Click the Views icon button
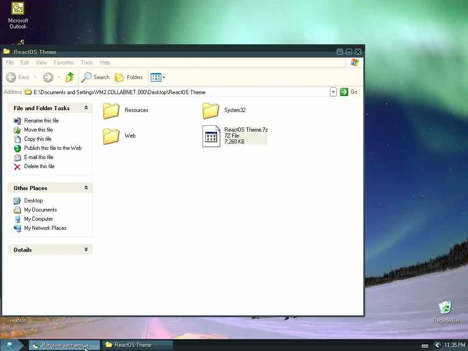This screenshot has height=351, width=468. 156,78
